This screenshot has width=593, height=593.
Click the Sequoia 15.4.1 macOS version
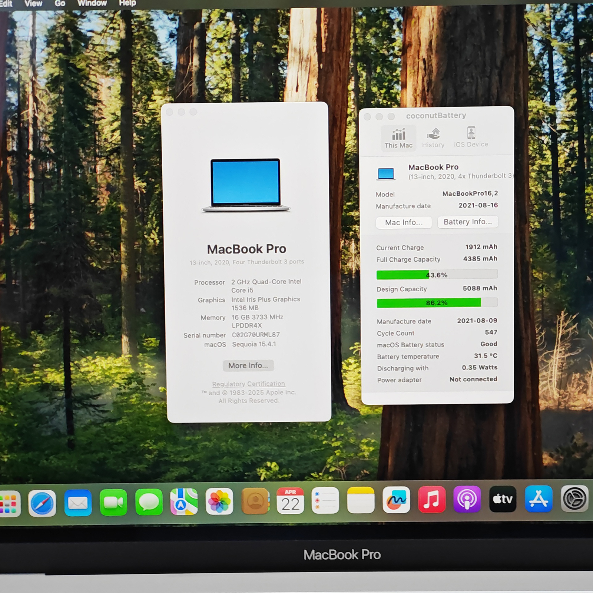254,344
